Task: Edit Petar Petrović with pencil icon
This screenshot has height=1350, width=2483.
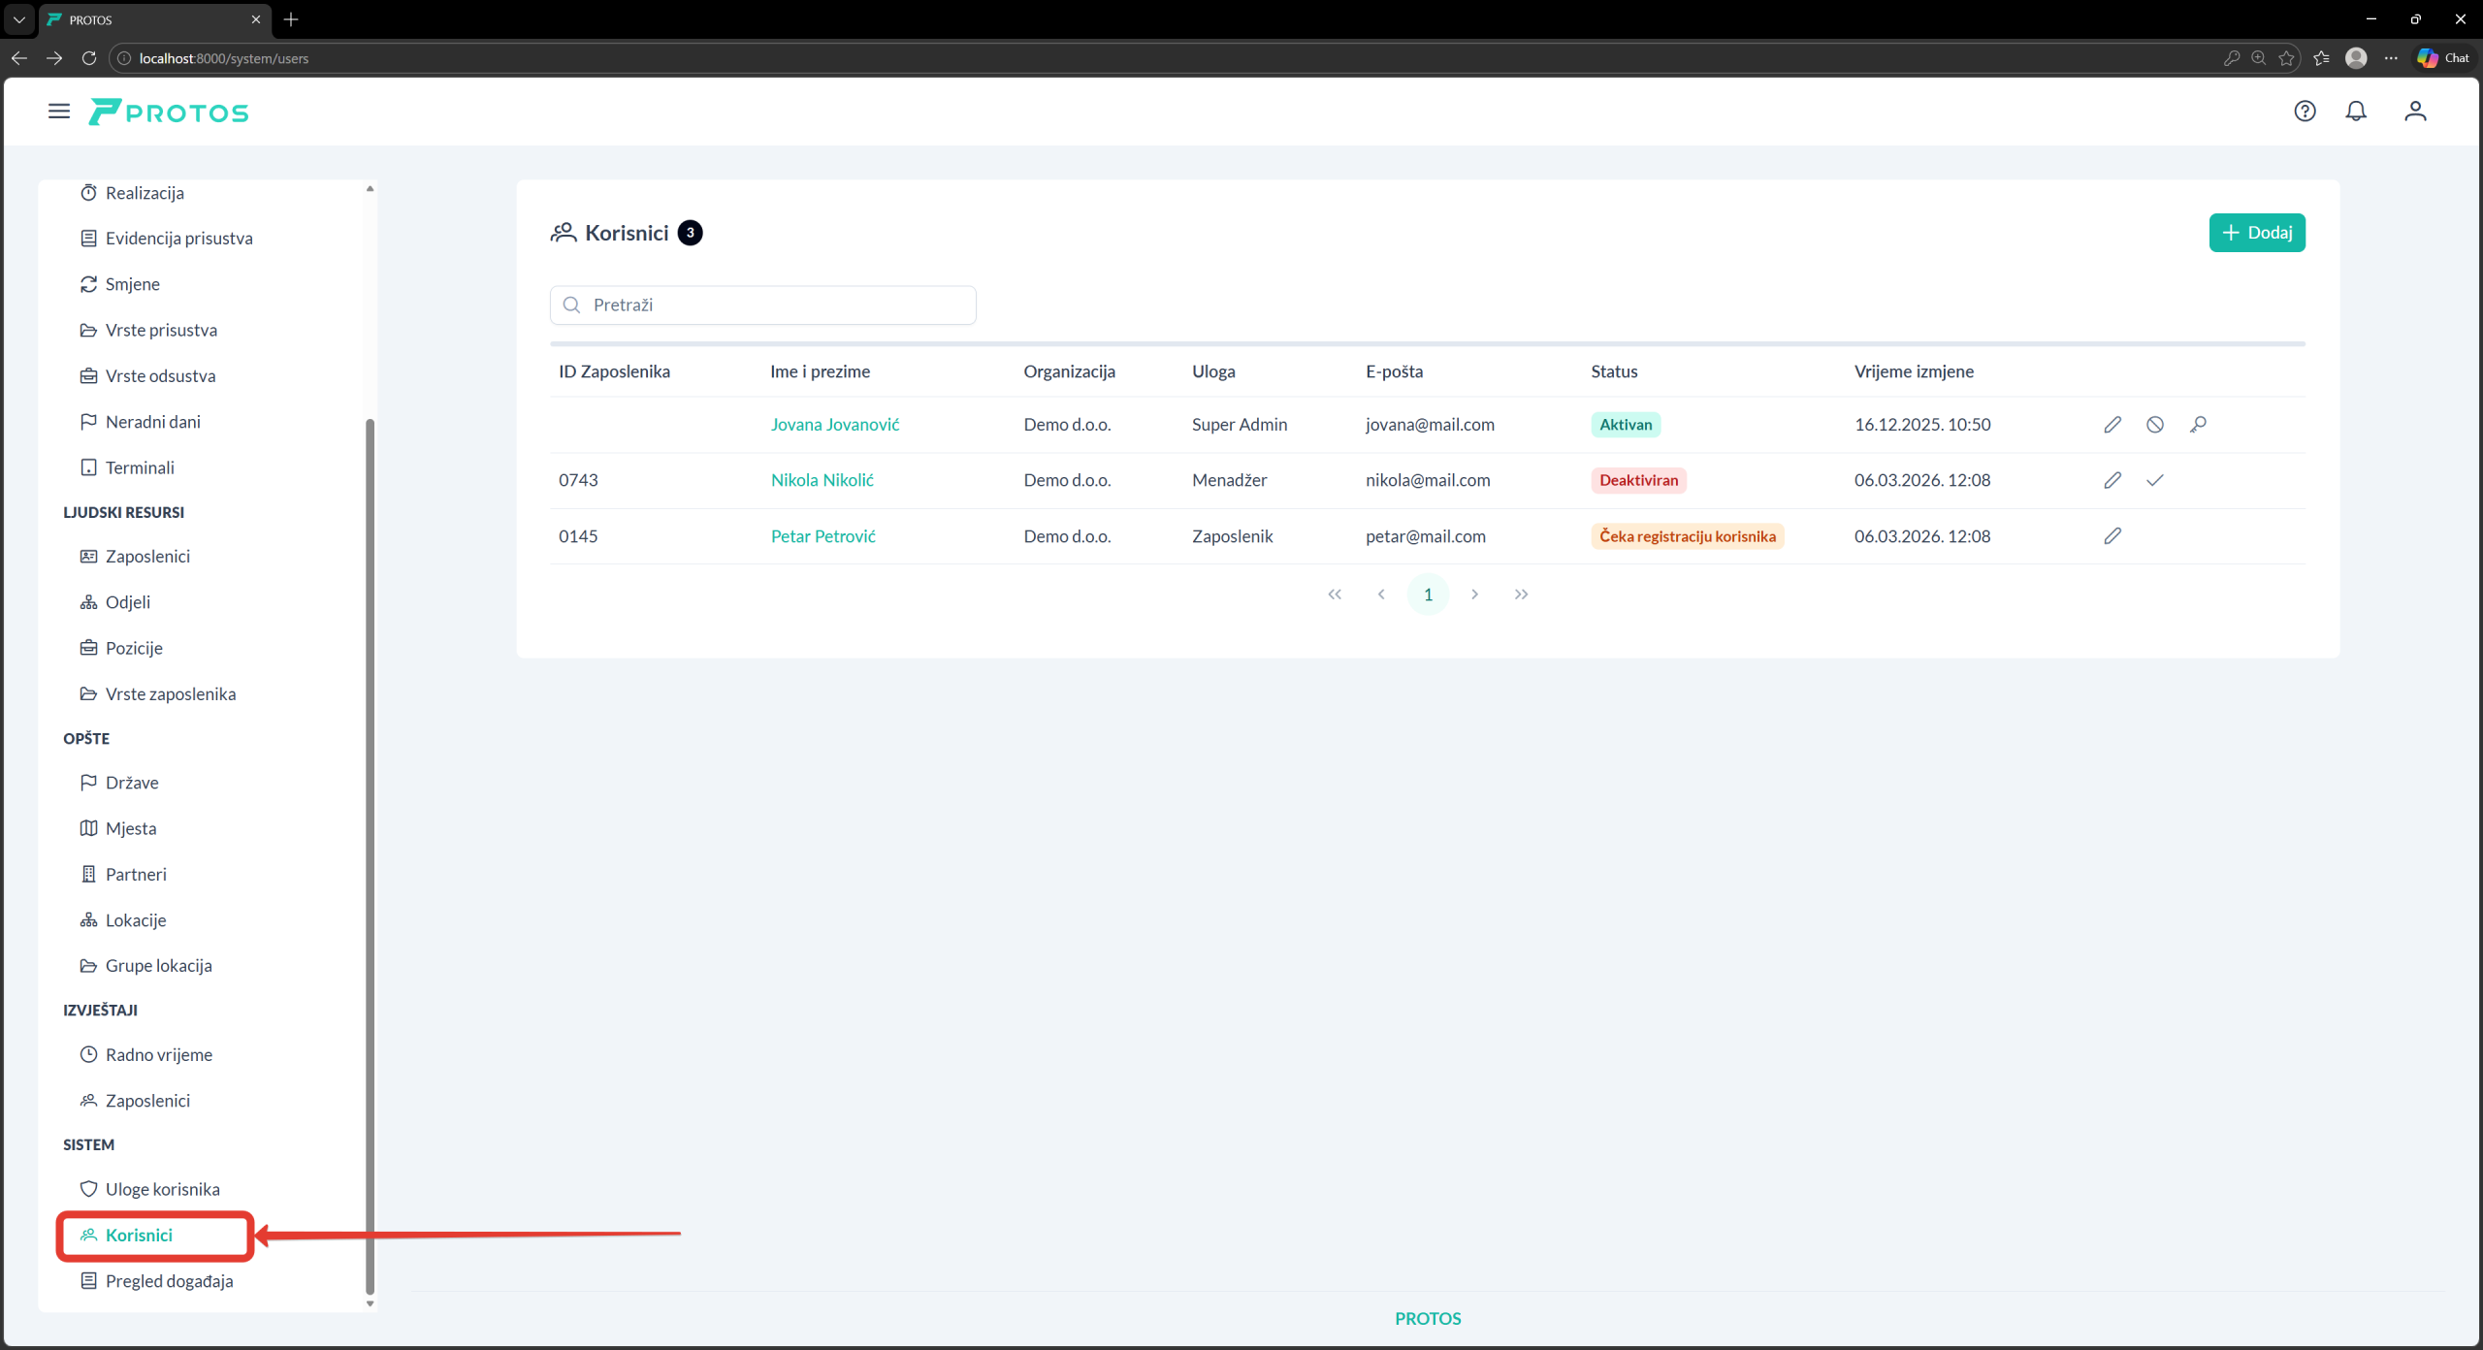Action: tap(2112, 536)
